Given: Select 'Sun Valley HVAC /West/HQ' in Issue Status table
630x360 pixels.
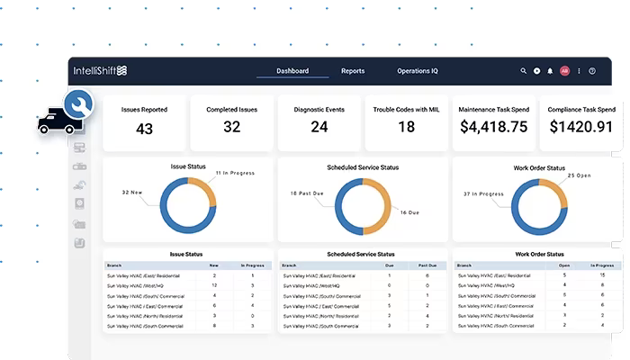Looking at the screenshot, I should tap(135, 286).
